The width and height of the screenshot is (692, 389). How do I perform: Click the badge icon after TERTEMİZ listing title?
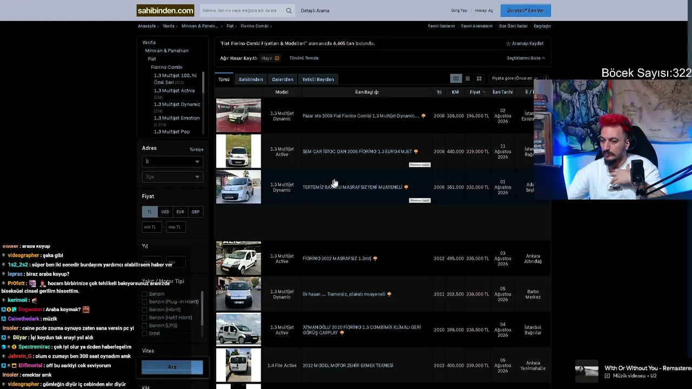[406, 187]
